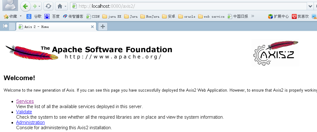Open the NewJava bookmarks folder

point(150,16)
